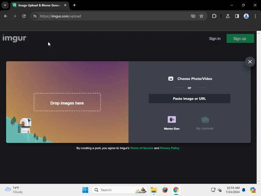Bookmark this page with the star

point(201,16)
